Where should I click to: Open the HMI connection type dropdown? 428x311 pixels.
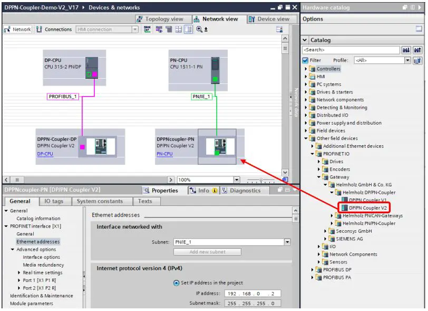click(135, 29)
